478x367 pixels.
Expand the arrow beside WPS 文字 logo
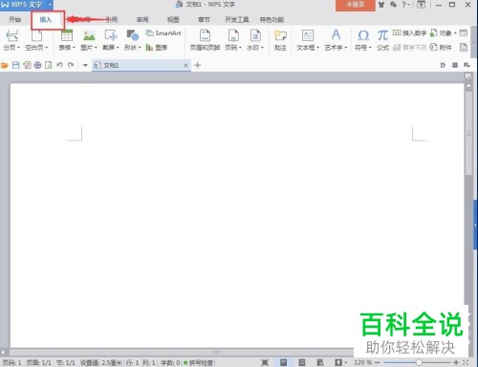tap(50, 5)
